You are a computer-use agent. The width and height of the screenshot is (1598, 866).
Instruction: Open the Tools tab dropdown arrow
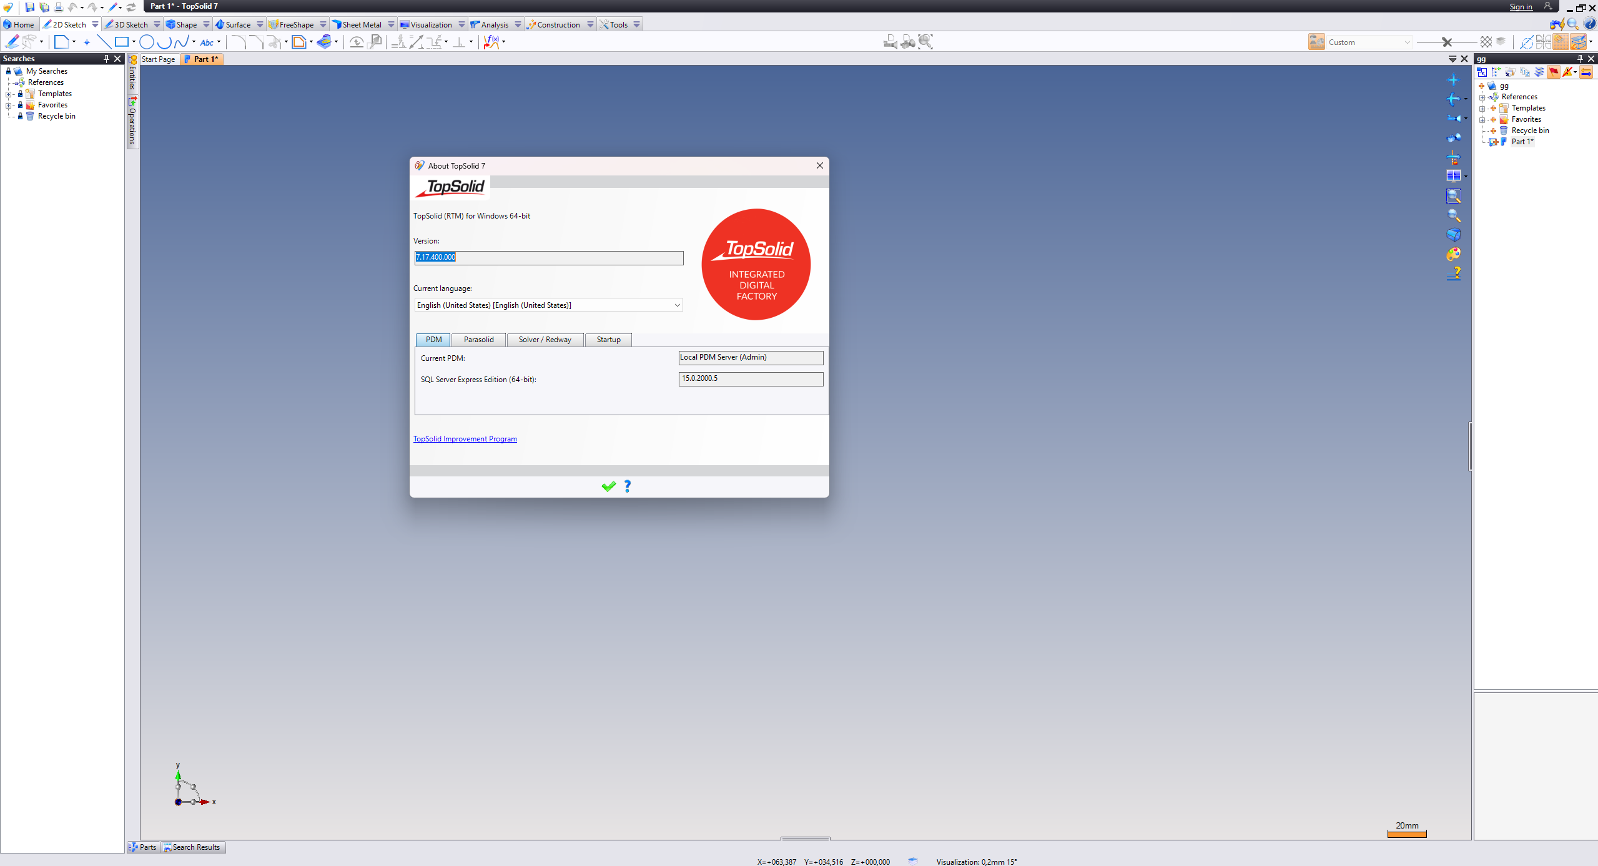tap(636, 24)
